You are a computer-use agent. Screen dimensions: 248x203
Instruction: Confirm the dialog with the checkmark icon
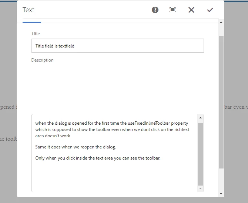(210, 10)
